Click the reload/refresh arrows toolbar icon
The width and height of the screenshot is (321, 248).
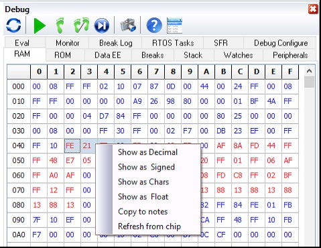click(13, 25)
